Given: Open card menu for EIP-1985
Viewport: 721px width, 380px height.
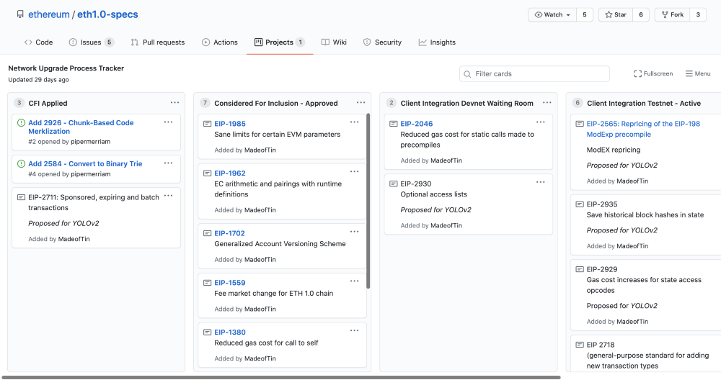Looking at the screenshot, I should 354,122.
